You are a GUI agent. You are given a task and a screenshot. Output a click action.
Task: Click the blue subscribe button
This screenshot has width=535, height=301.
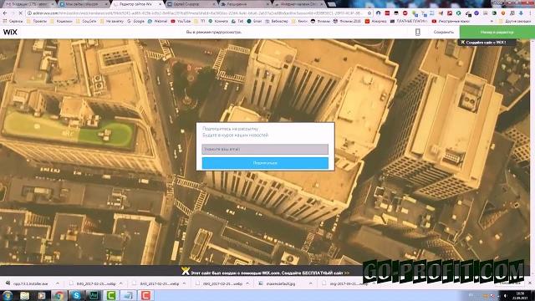(265, 163)
